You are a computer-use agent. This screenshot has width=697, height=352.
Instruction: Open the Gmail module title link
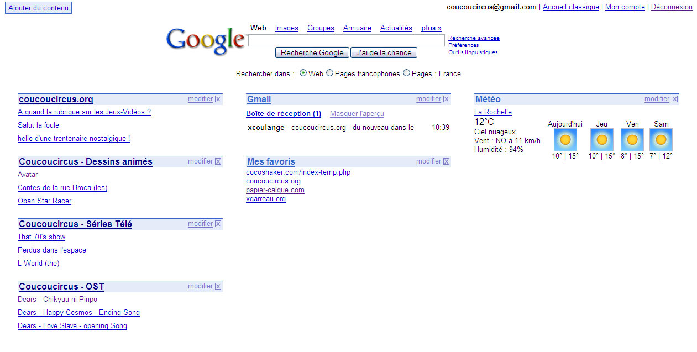(x=259, y=99)
